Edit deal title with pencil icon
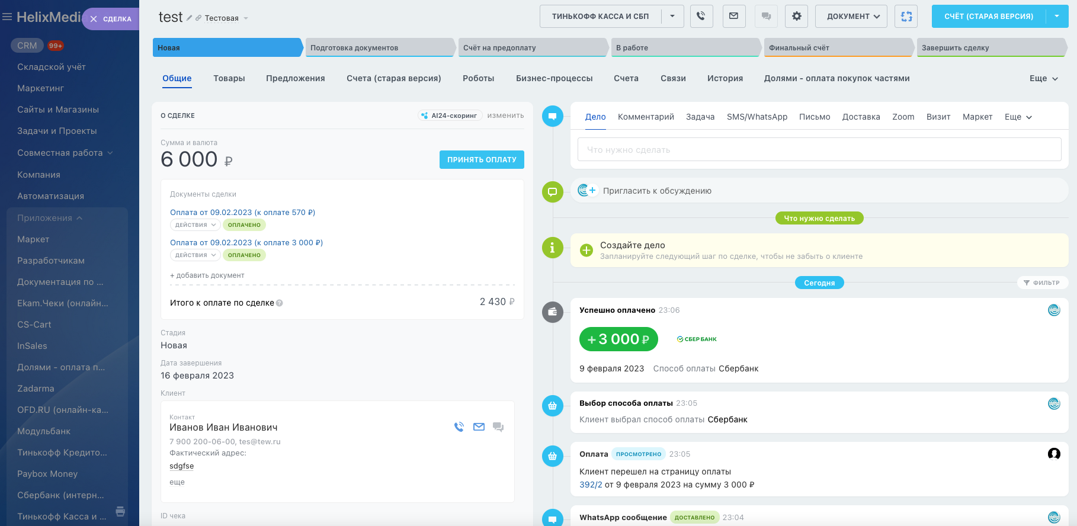This screenshot has height=526, width=1077. coord(189,18)
